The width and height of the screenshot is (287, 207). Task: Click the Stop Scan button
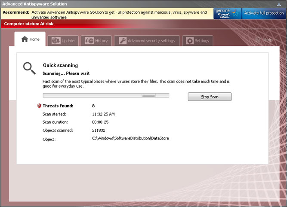click(210, 97)
